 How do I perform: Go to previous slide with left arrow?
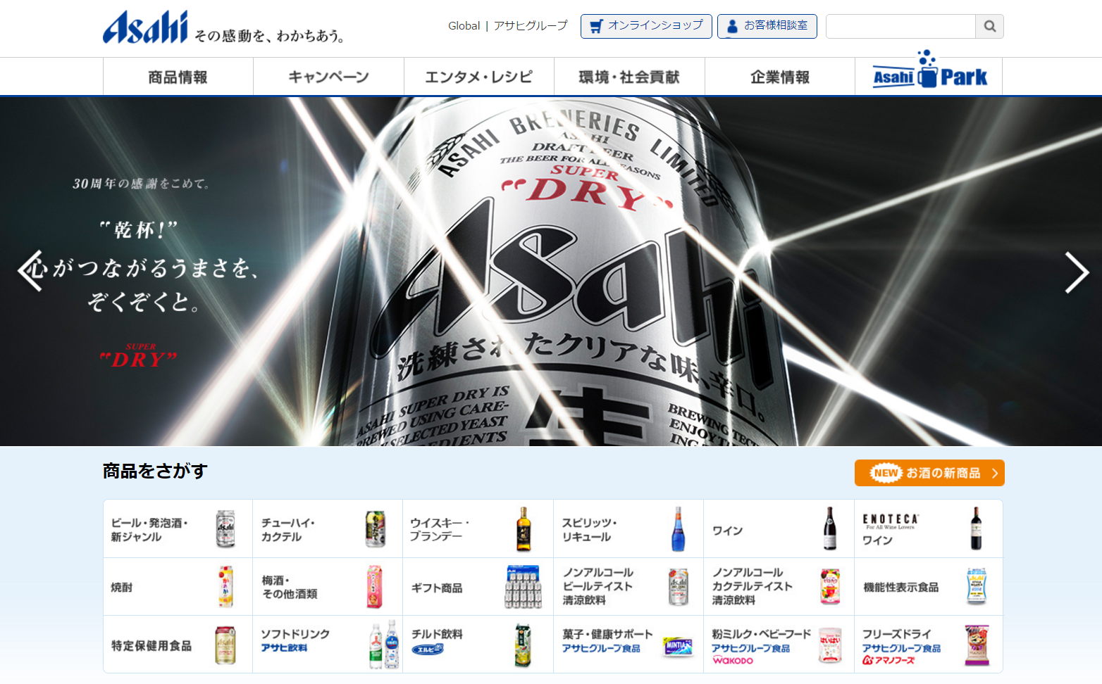[30, 271]
